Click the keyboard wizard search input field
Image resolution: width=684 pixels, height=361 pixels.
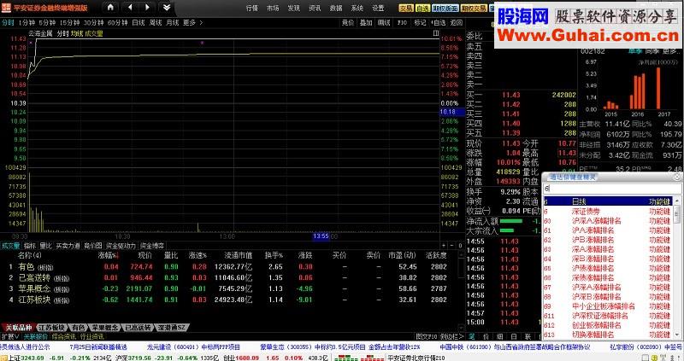[x=612, y=189]
